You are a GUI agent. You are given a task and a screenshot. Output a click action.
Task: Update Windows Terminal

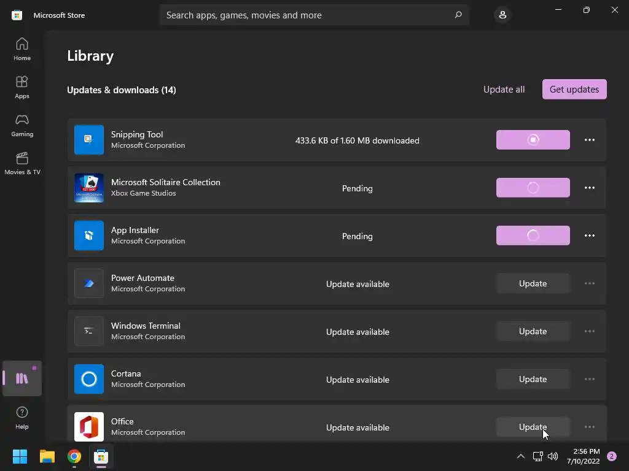click(533, 331)
